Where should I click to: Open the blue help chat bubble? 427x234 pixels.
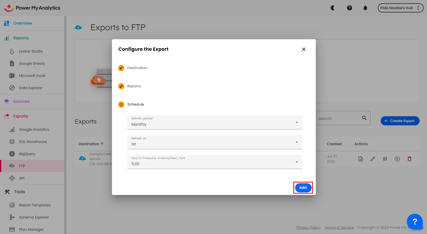[x=415, y=222]
